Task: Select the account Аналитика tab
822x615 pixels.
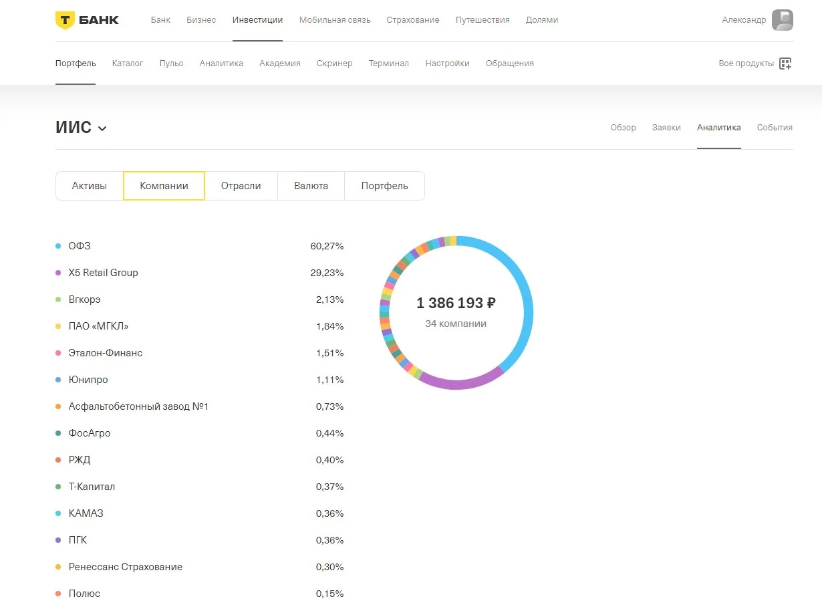Action: click(718, 128)
